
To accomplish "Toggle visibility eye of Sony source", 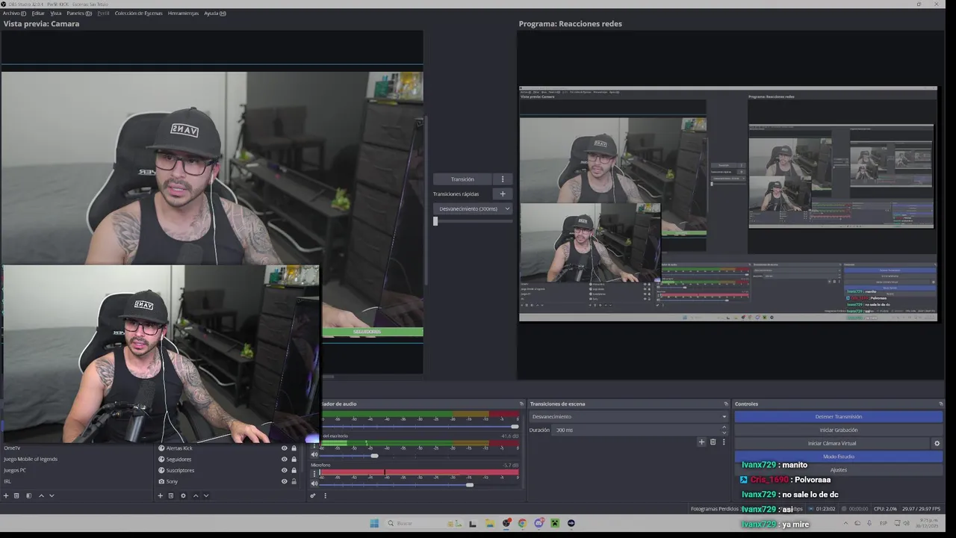I will tap(284, 481).
